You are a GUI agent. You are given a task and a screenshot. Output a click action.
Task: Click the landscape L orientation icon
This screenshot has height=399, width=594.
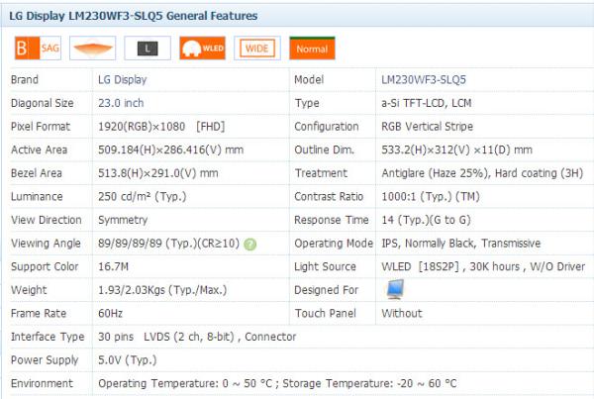[148, 49]
